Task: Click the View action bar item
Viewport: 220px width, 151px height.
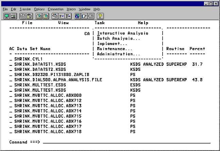Action: 63,23
